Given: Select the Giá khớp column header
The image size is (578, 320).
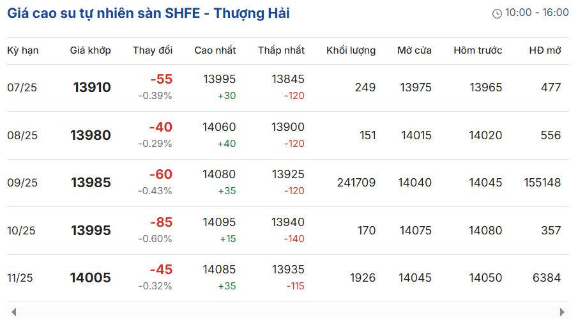Looking at the screenshot, I should (x=90, y=50).
